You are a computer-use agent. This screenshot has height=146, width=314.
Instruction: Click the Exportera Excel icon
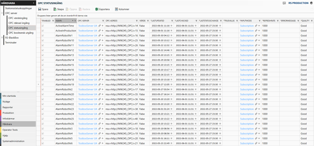click(97, 9)
